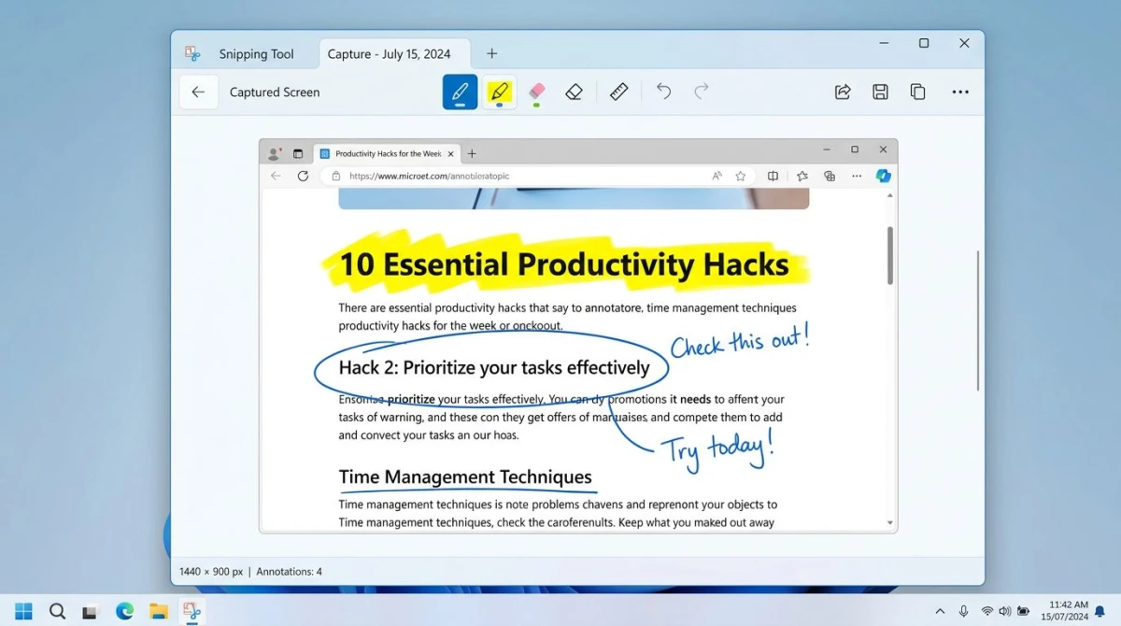Image resolution: width=1121 pixels, height=626 pixels.
Task: Open the Windows Start menu
Action: [x=23, y=611]
